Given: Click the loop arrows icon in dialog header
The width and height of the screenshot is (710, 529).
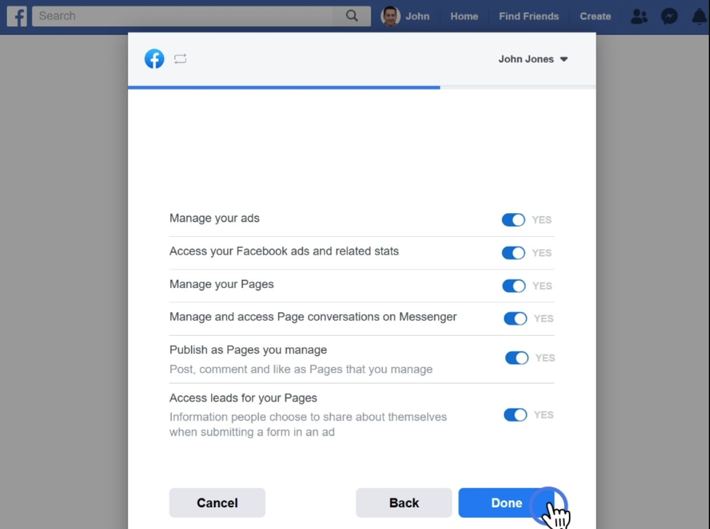Looking at the screenshot, I should (180, 59).
